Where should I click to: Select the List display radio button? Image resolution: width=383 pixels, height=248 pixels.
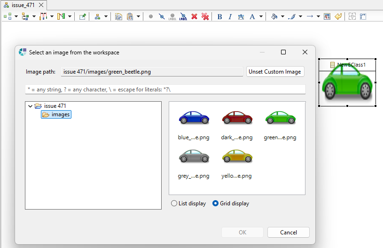[x=174, y=203]
